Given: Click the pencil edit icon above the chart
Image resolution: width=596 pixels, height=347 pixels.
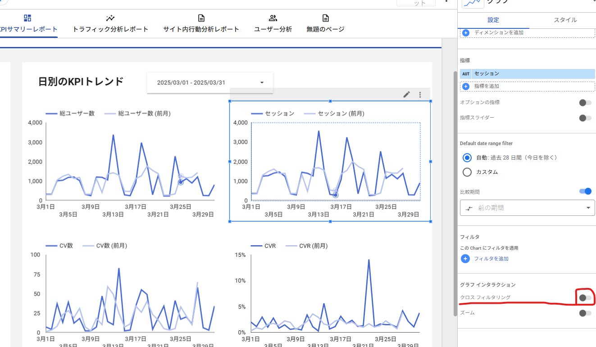Looking at the screenshot, I should [x=406, y=95].
